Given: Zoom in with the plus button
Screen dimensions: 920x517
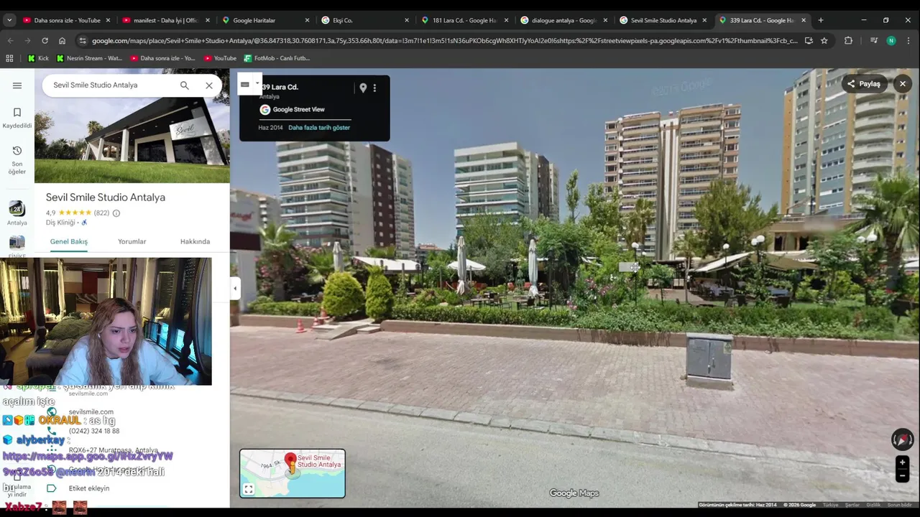Looking at the screenshot, I should (902, 462).
